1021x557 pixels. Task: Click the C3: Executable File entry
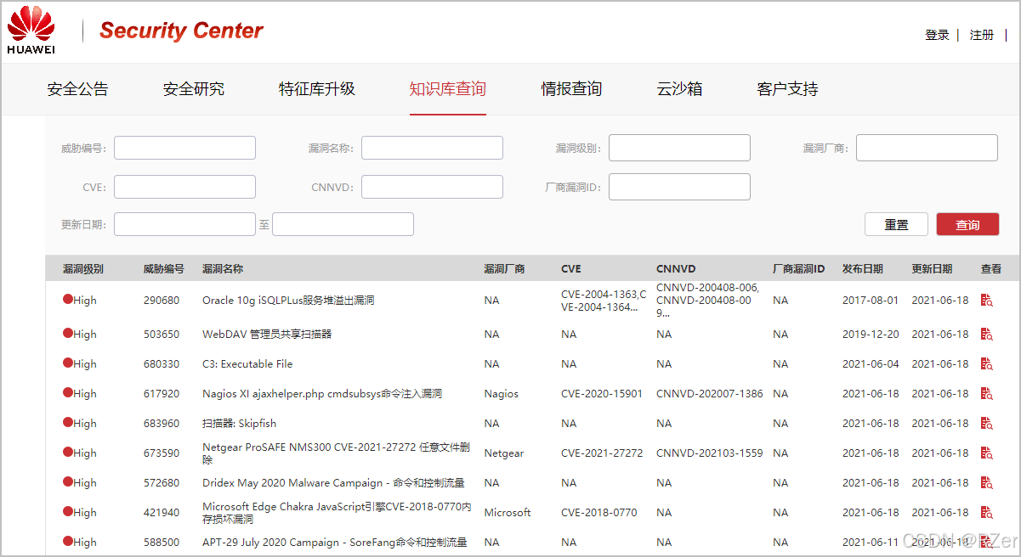(x=247, y=364)
